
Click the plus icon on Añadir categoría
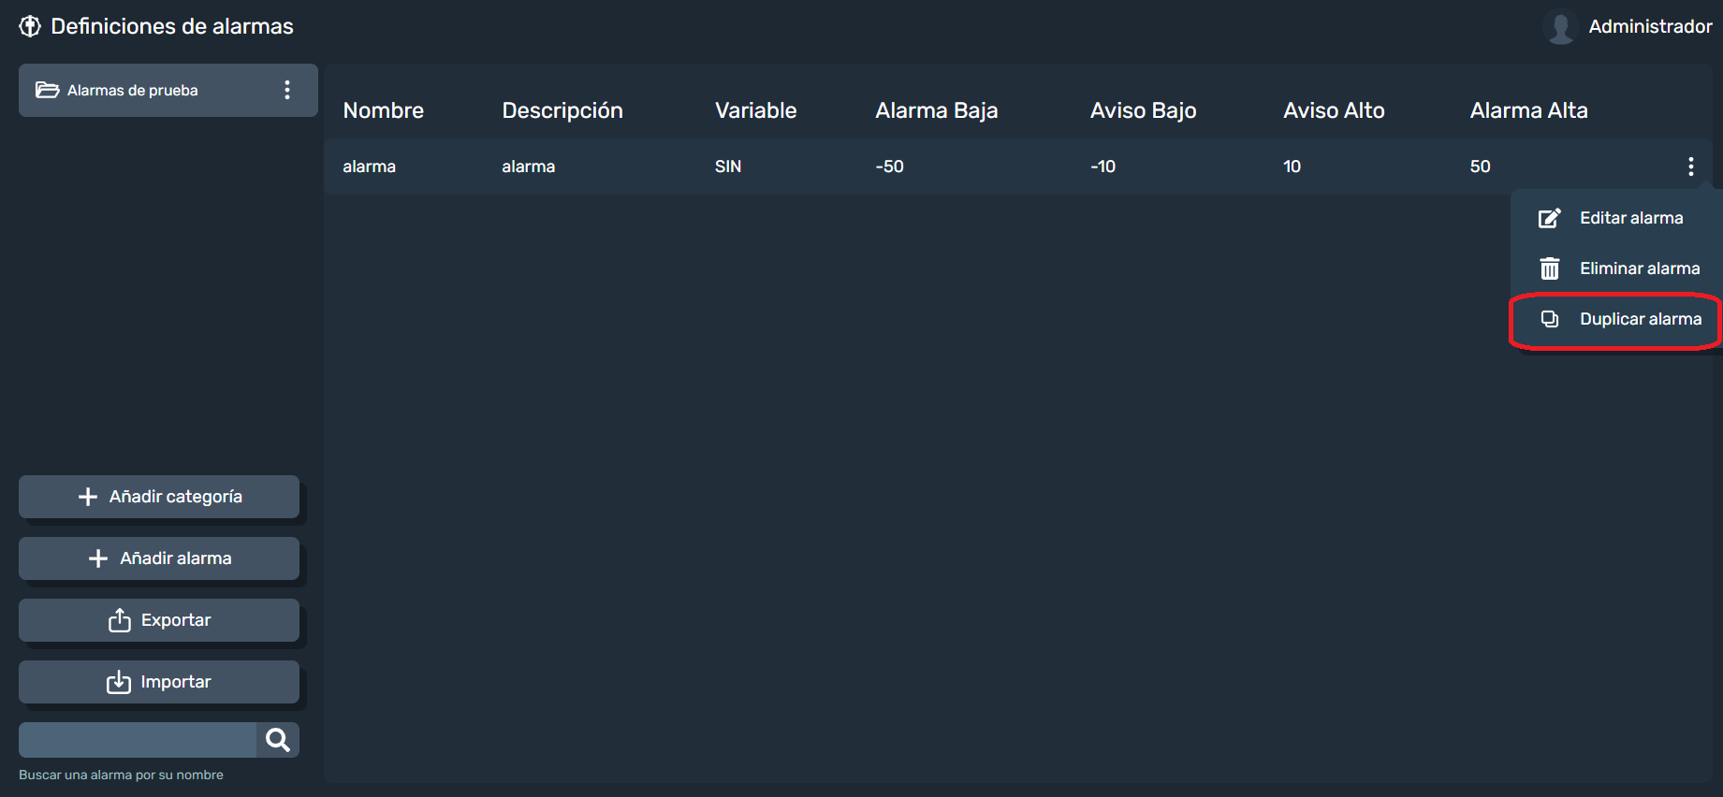(88, 497)
